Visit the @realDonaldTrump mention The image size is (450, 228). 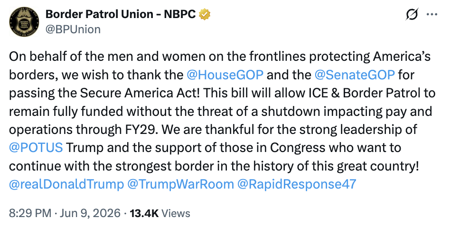[66, 184]
